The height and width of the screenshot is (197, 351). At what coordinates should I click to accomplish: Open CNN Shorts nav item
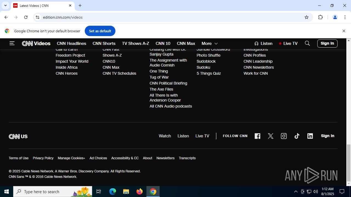coord(104,44)
